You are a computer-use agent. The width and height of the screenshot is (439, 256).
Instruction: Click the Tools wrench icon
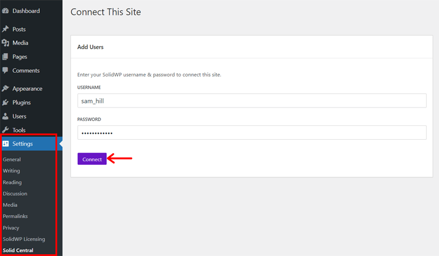[5, 130]
